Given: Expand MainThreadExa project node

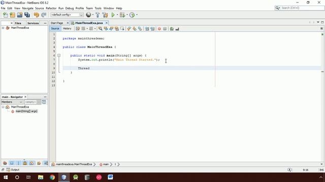Looking at the screenshot, I should 3,28.
